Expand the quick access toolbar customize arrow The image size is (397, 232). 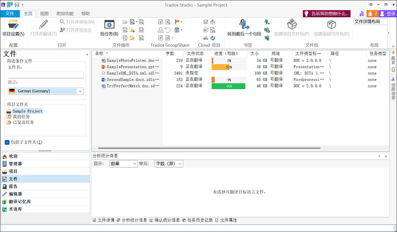tap(23, 4)
